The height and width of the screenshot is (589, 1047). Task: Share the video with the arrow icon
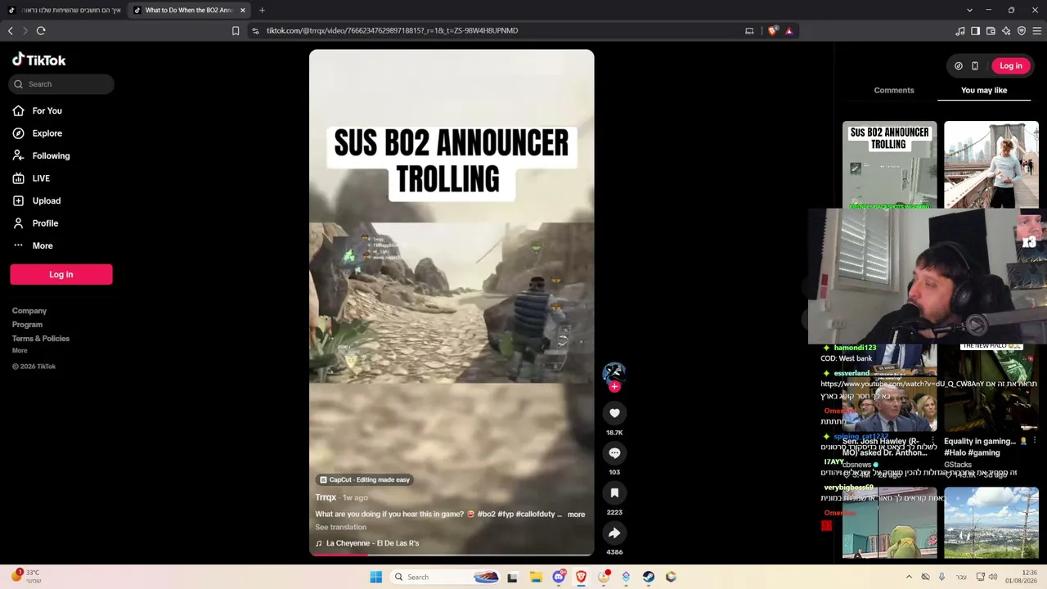tap(614, 533)
